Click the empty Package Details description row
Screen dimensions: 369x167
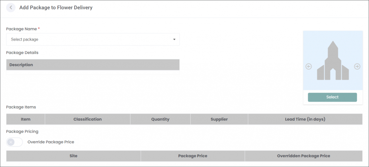click(93, 72)
